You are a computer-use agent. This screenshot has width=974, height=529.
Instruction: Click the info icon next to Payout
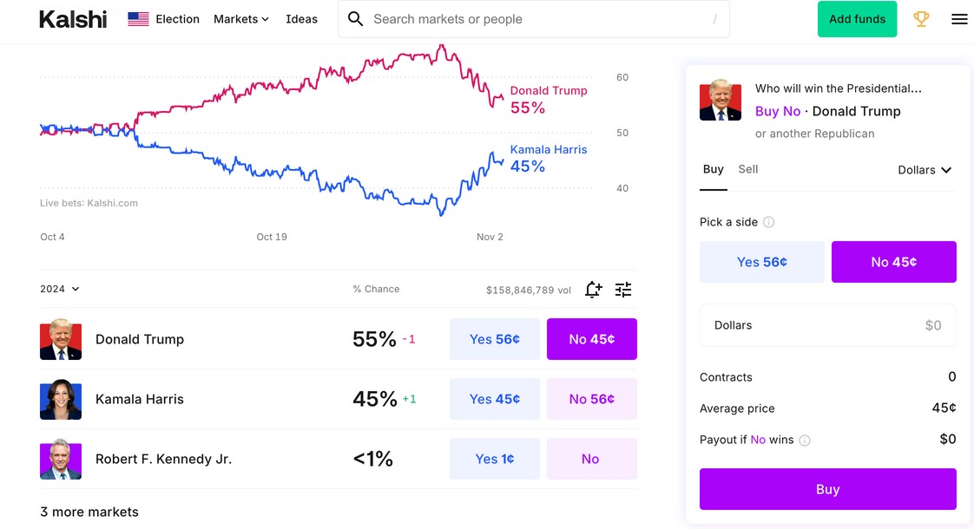click(x=805, y=441)
